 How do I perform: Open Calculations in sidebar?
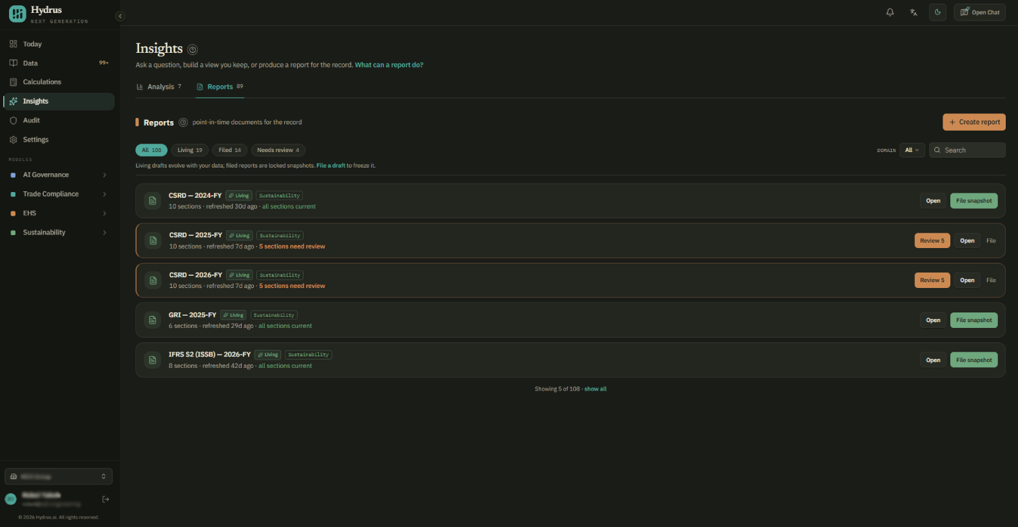(x=59, y=82)
